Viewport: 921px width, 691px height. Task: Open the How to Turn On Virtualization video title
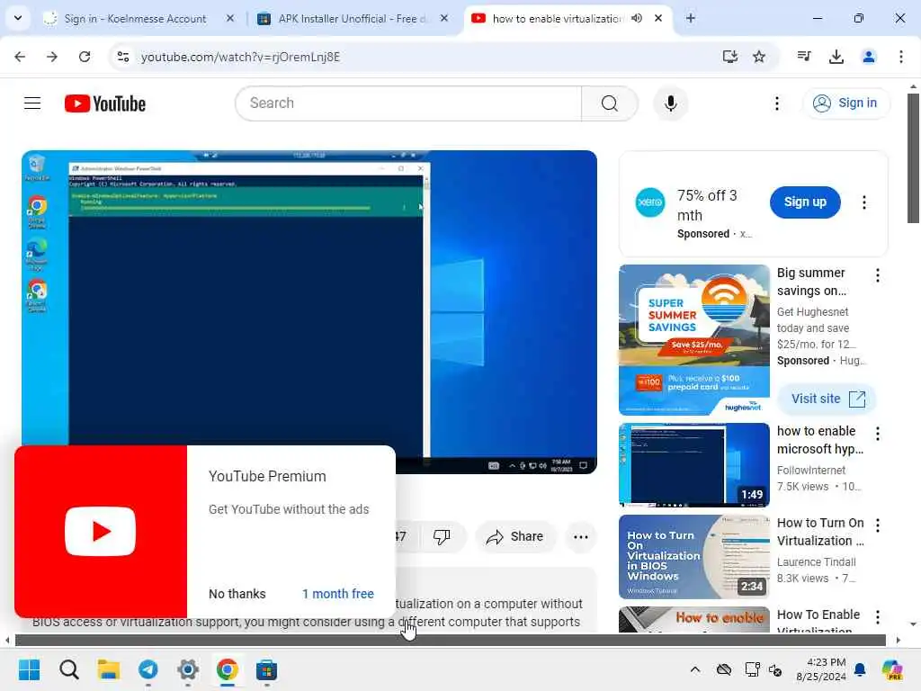pyautogui.click(x=820, y=532)
